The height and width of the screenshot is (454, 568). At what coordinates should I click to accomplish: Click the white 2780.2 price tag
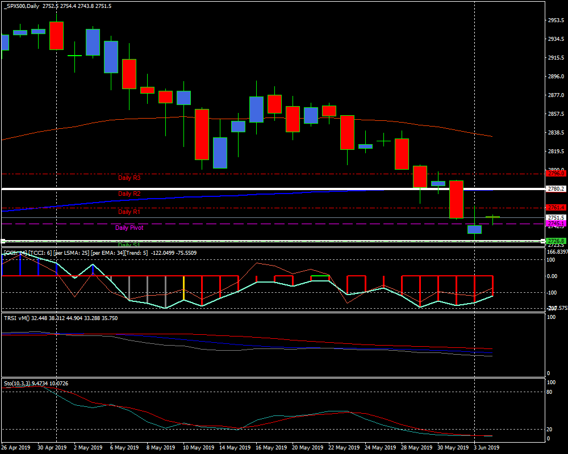click(x=557, y=189)
